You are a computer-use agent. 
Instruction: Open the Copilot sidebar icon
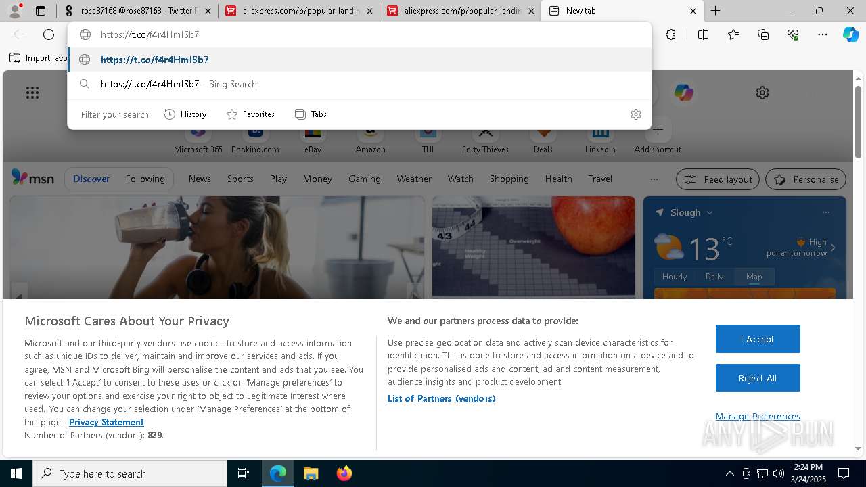click(x=850, y=34)
